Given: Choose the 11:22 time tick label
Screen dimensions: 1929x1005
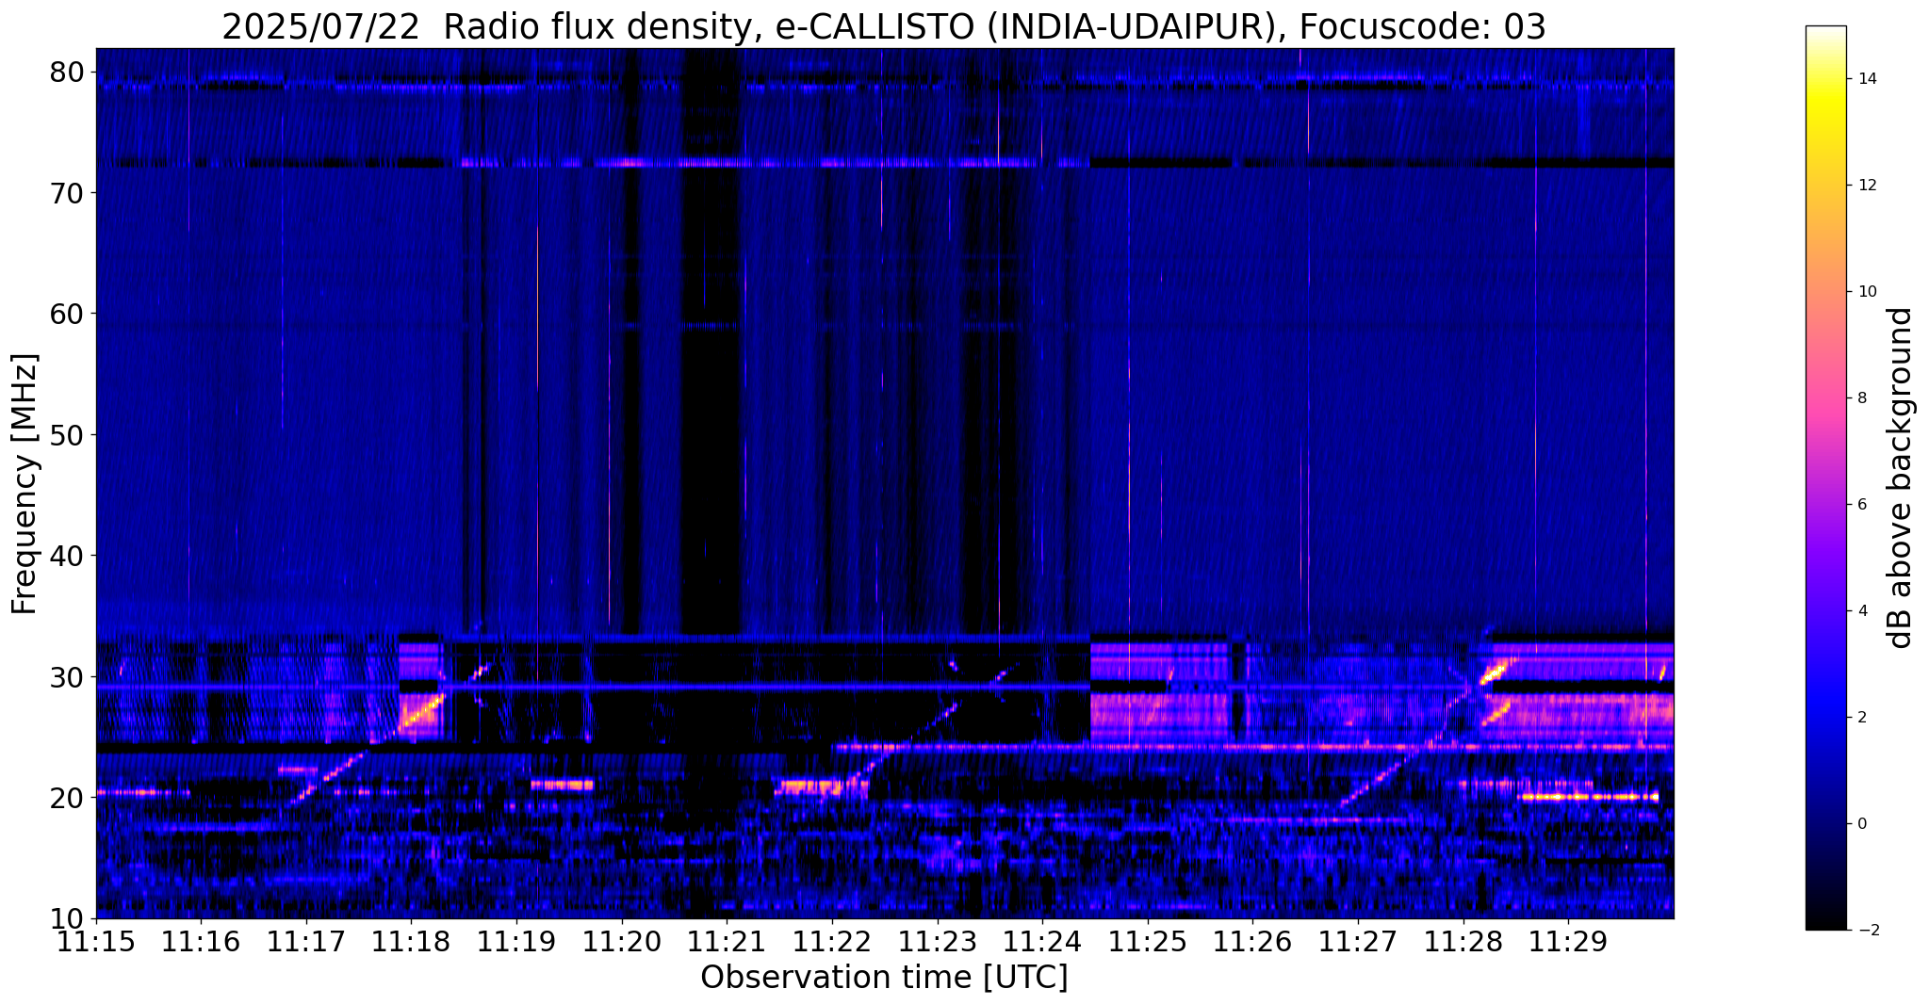Looking at the screenshot, I should 832,942.
